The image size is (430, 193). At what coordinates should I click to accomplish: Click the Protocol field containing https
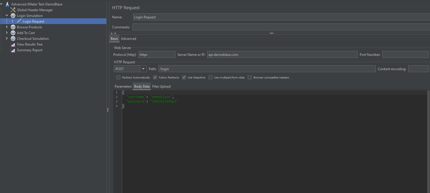[x=157, y=55]
